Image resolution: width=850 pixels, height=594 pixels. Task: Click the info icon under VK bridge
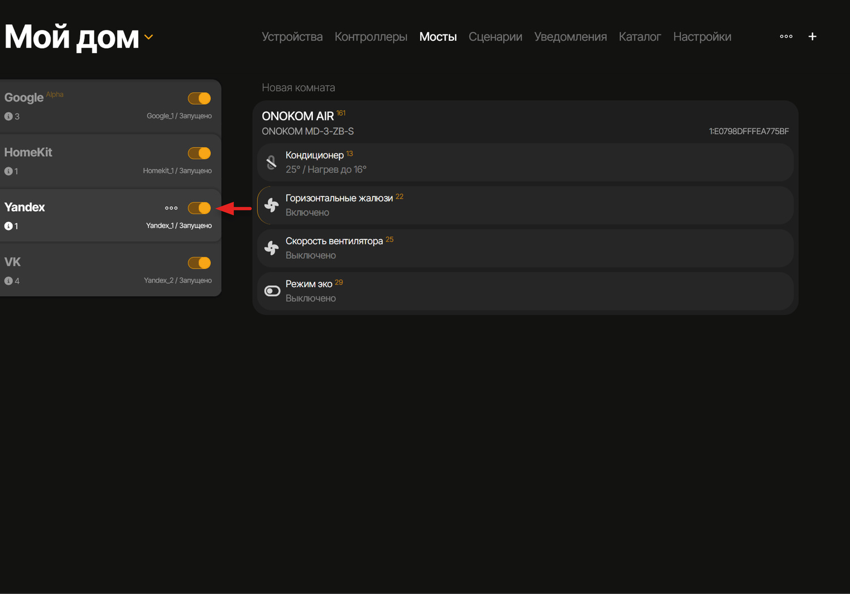click(8, 281)
